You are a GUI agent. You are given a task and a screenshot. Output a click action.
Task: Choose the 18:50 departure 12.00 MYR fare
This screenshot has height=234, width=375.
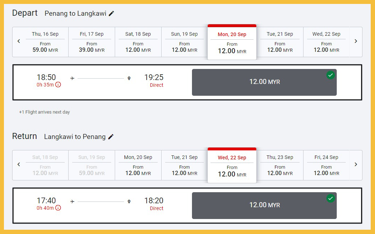click(264, 82)
